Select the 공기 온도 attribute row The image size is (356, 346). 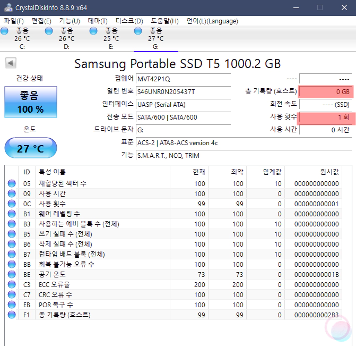click(173, 274)
